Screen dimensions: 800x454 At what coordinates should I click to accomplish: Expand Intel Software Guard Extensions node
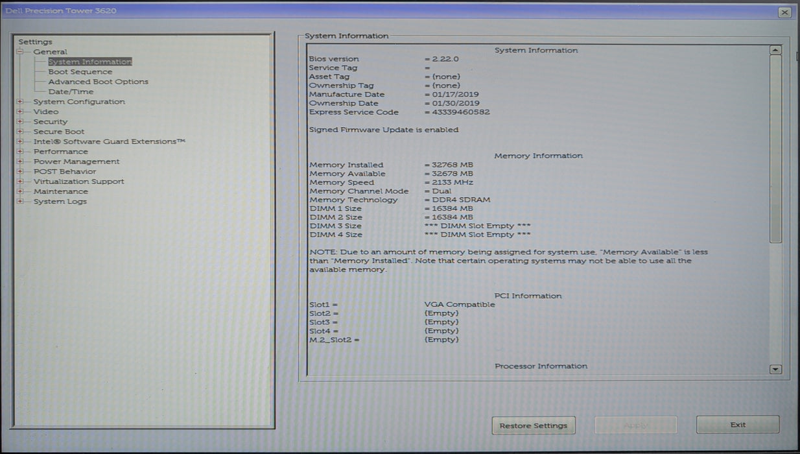coord(20,141)
